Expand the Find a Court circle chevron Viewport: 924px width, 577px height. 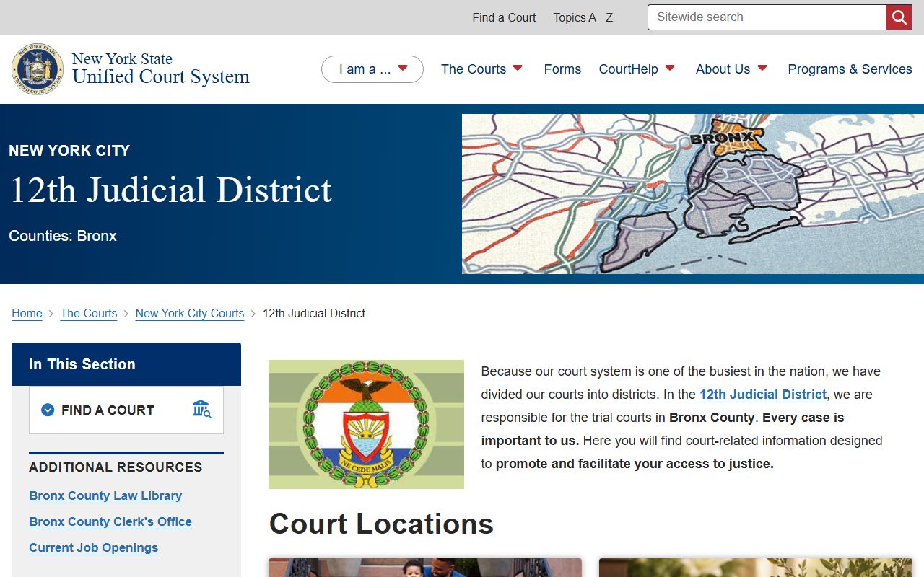click(x=48, y=410)
